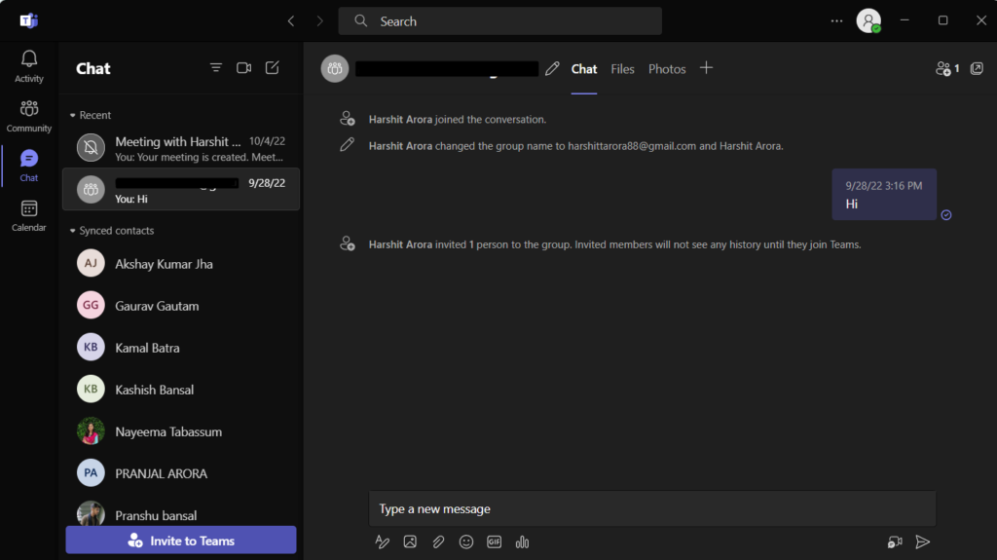Open the Community section
Screen dimensions: 997x560
click(x=29, y=116)
